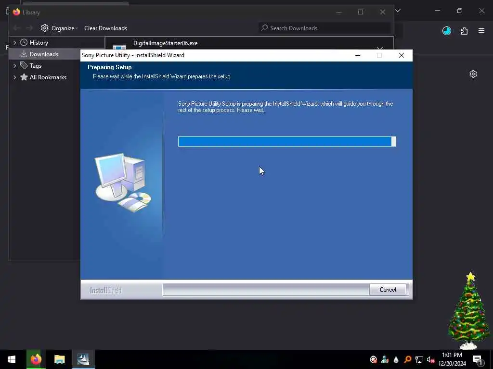Image resolution: width=493 pixels, height=369 pixels.
Task: Click the Tags label icon
Action: (x=24, y=65)
